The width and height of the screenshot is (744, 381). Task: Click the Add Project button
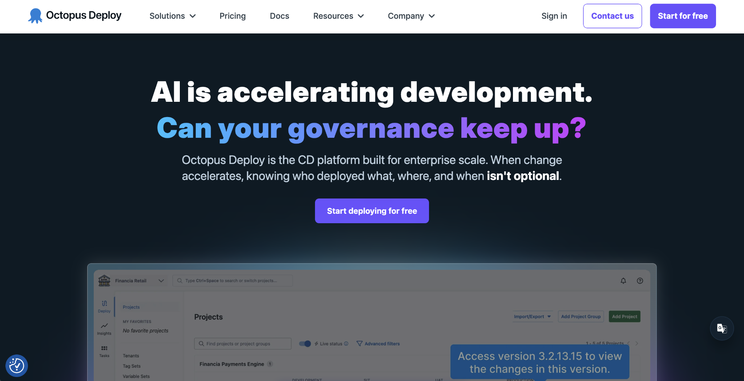tap(624, 317)
